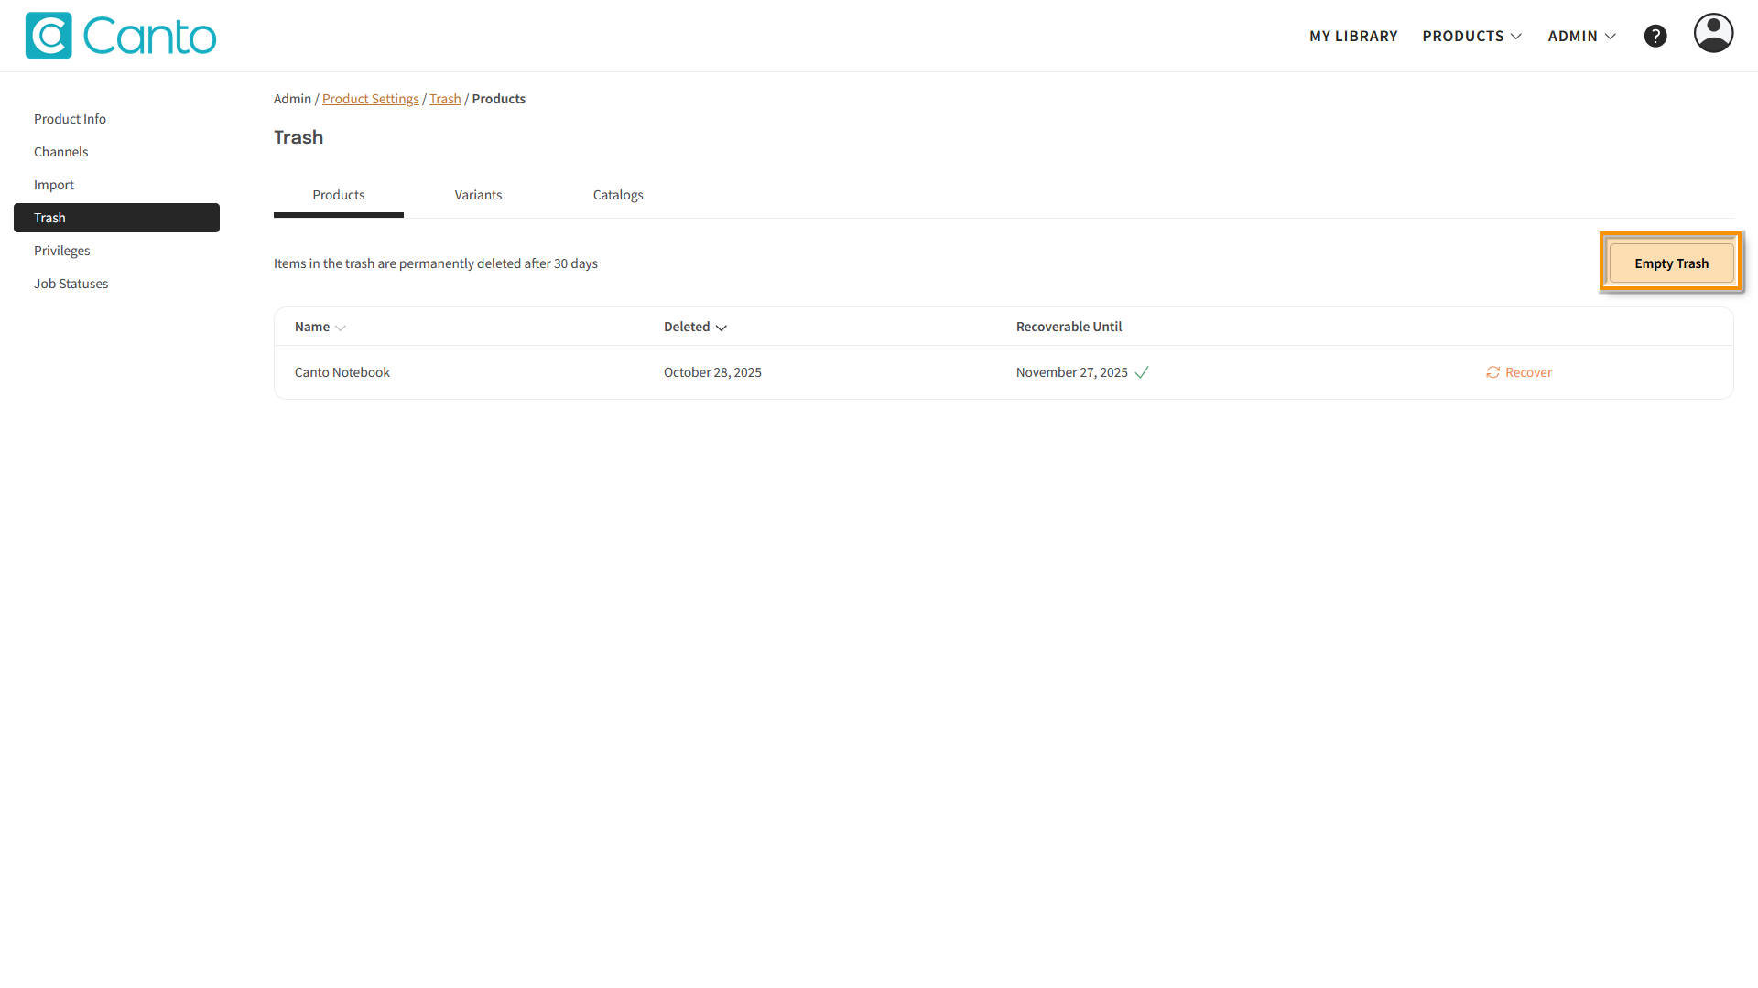Image resolution: width=1758 pixels, height=988 pixels.
Task: Follow the Trash breadcrumb link
Action: (x=445, y=99)
